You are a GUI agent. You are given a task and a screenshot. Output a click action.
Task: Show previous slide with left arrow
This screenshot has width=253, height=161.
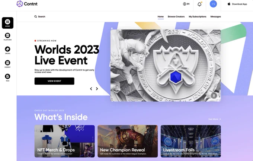(x=91, y=89)
